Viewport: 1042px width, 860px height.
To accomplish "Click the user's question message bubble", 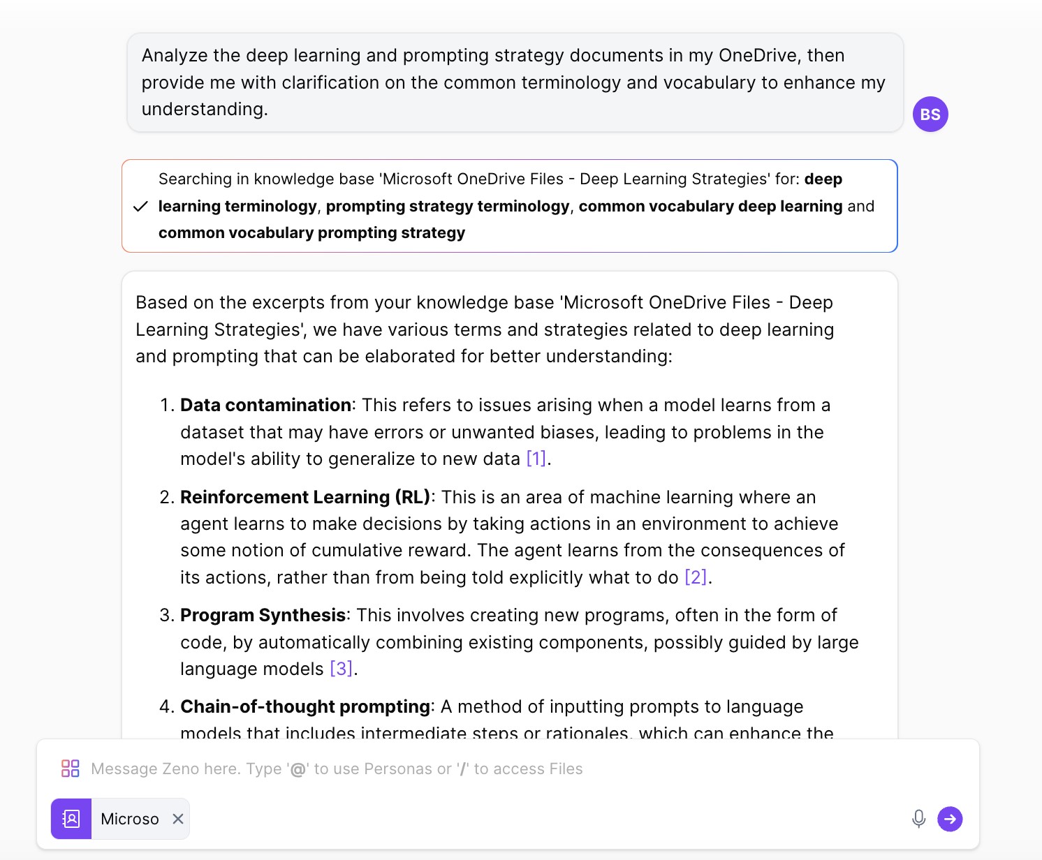I will 513,82.
